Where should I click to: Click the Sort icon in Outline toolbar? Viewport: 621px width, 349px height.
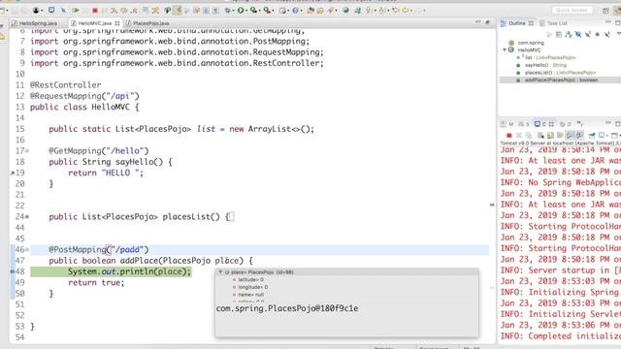click(x=569, y=35)
